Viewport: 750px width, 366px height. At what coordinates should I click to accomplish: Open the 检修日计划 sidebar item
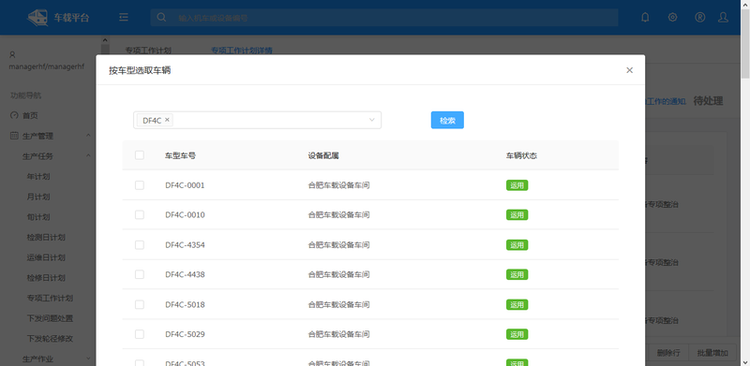click(46, 278)
